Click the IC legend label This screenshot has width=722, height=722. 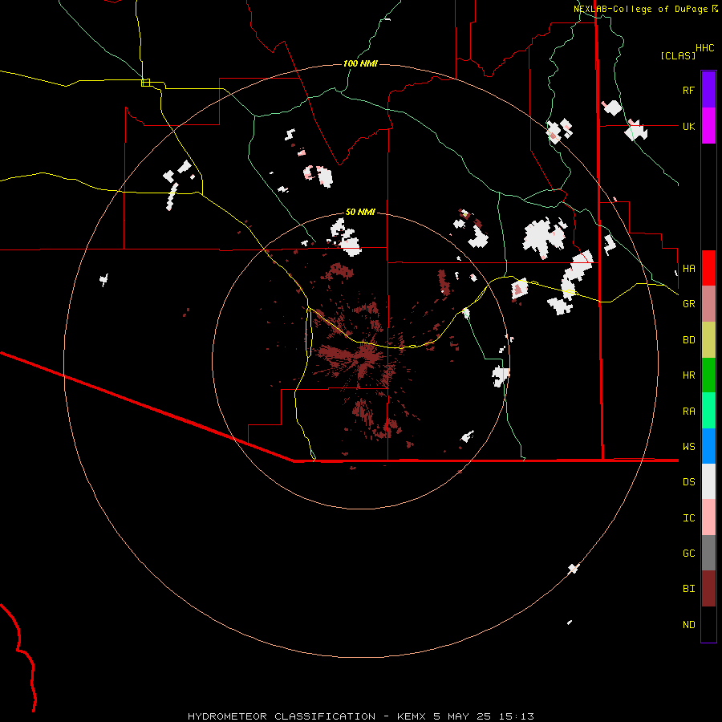[x=688, y=518]
